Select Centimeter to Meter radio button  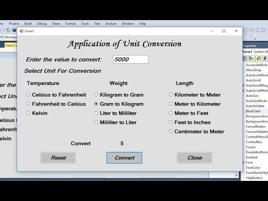(x=171, y=132)
